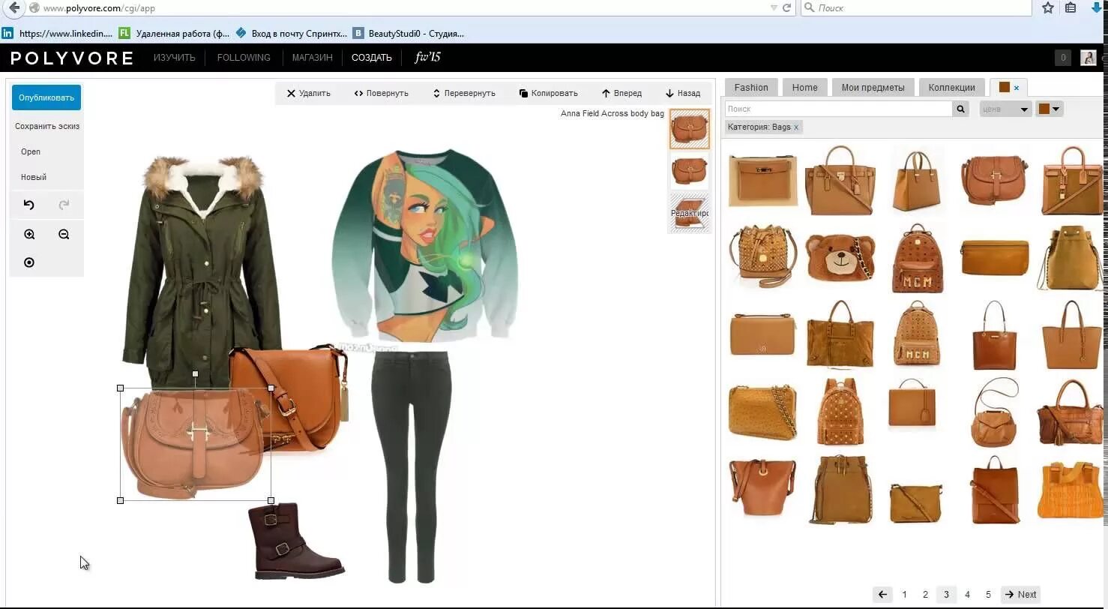Open the СОЗДАТЬ menu
1108x609 pixels.
pyautogui.click(x=372, y=58)
